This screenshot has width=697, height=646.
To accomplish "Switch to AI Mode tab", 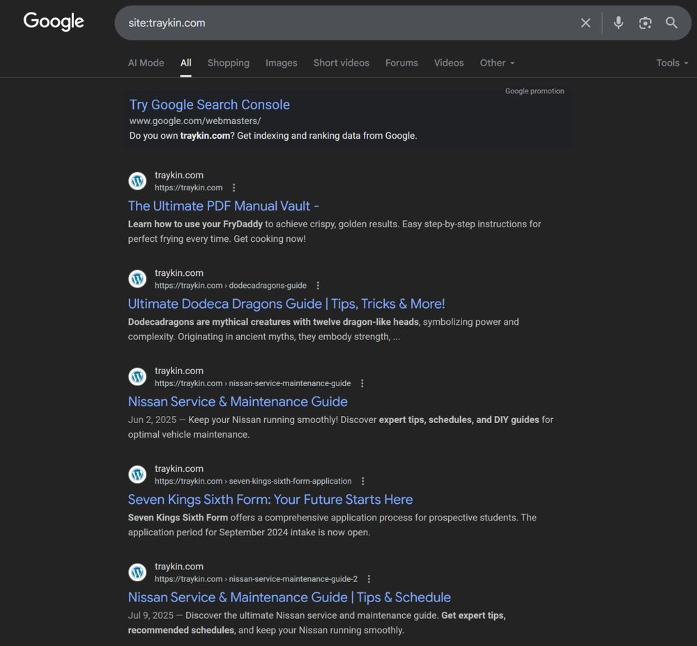I will click(146, 63).
